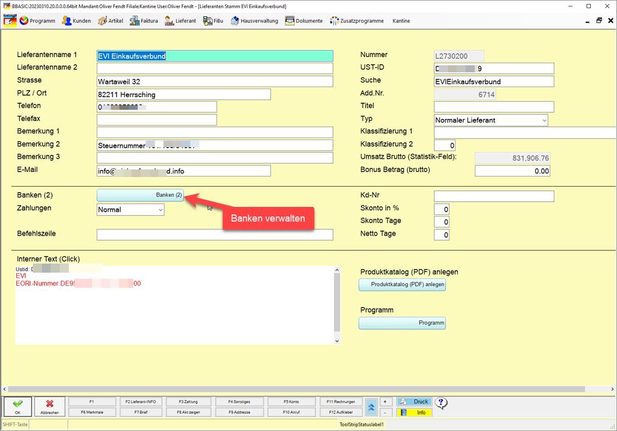Click the F7 Brief button
This screenshot has width=617, height=431.
141,412
